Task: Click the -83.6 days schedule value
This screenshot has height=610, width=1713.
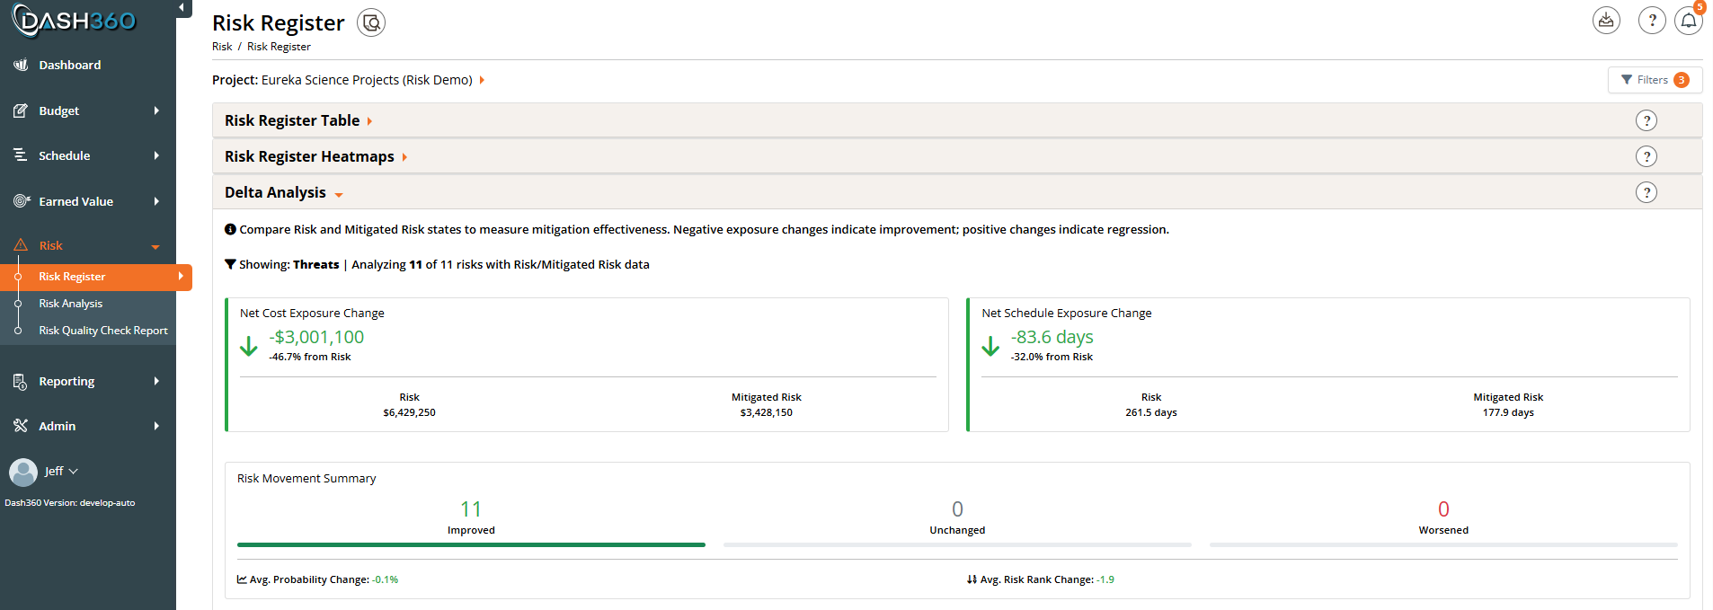Action: pyautogui.click(x=1052, y=337)
